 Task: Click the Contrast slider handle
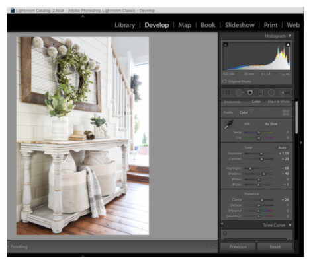pyautogui.click(x=261, y=159)
